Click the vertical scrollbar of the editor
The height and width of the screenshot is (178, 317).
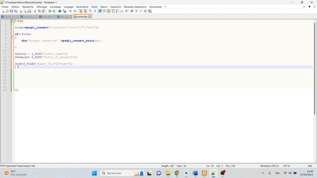[315, 68]
